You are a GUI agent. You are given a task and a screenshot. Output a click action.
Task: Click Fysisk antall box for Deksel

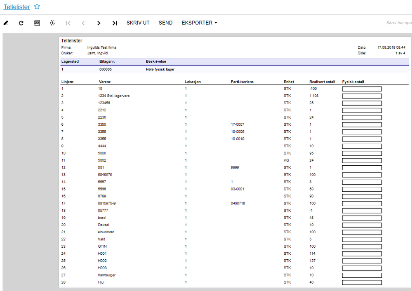(x=362, y=225)
